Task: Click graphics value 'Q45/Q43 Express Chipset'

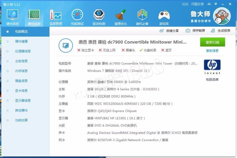Action: (x=117, y=111)
